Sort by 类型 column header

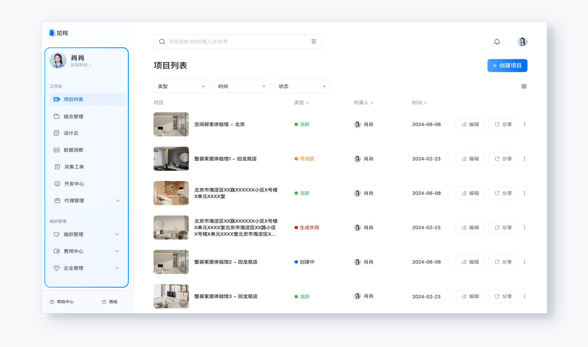coord(302,103)
